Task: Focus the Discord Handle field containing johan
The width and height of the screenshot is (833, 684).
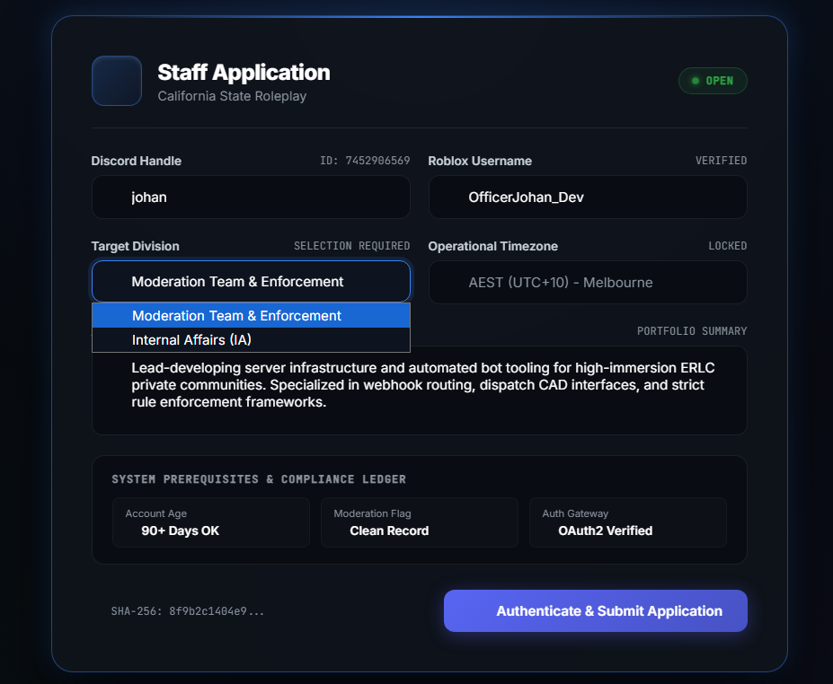Action: point(251,197)
